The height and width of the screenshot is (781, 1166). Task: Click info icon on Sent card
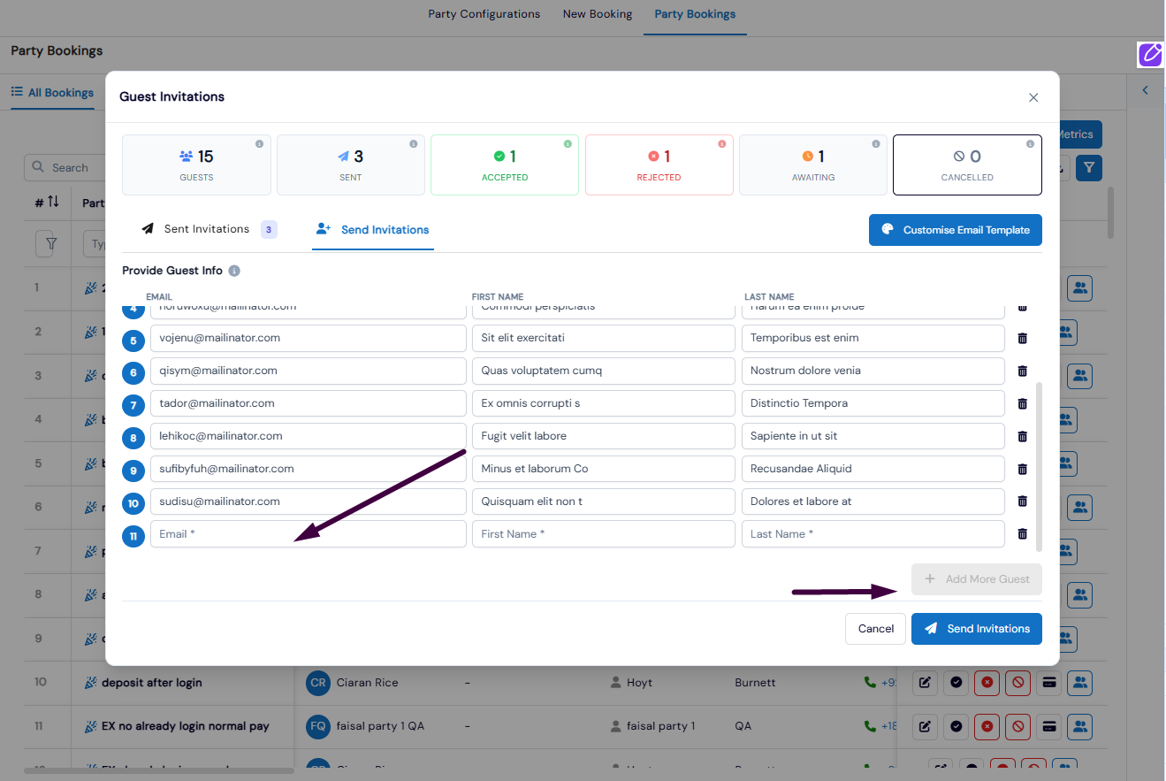(414, 143)
